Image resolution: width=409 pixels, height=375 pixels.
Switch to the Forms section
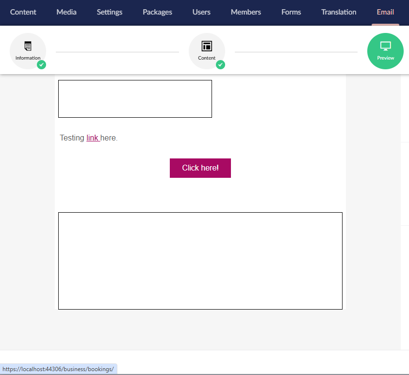pos(291,12)
